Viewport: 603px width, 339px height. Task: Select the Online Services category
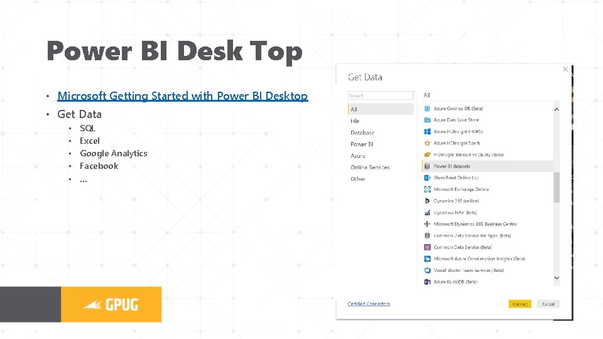[x=370, y=167]
